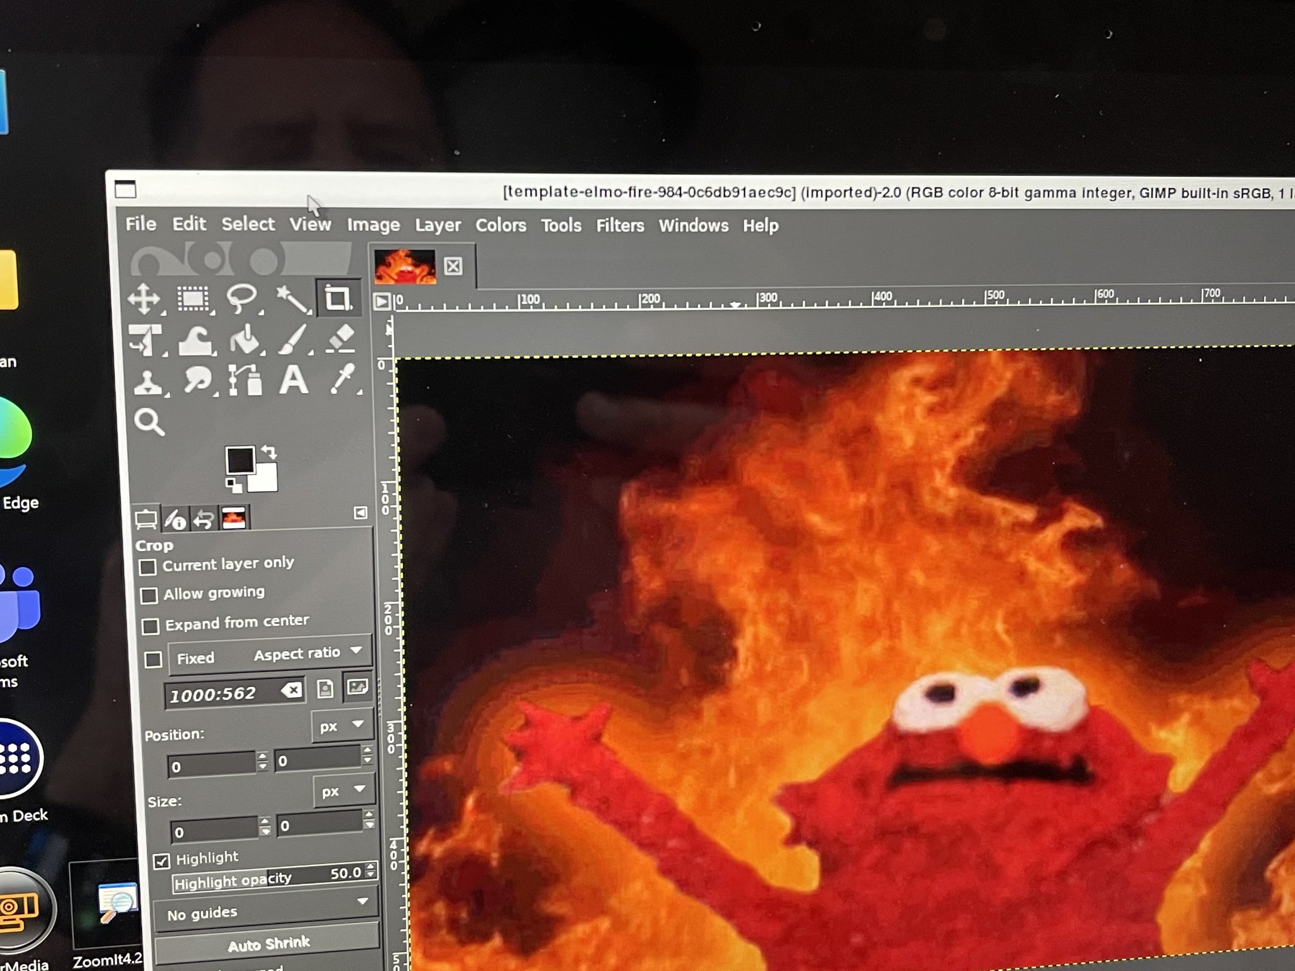The width and height of the screenshot is (1295, 971).
Task: Click the black foreground color swatch
Action: [x=240, y=460]
